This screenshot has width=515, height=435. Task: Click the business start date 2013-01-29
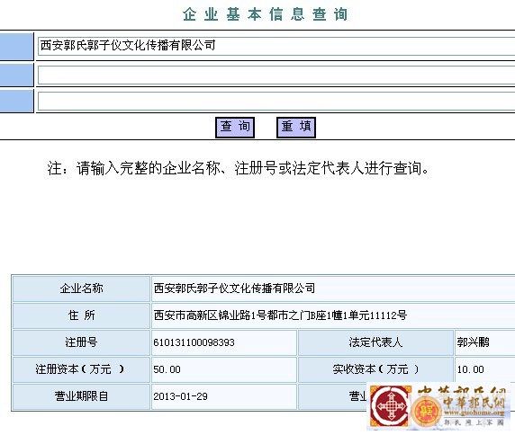pos(180,396)
